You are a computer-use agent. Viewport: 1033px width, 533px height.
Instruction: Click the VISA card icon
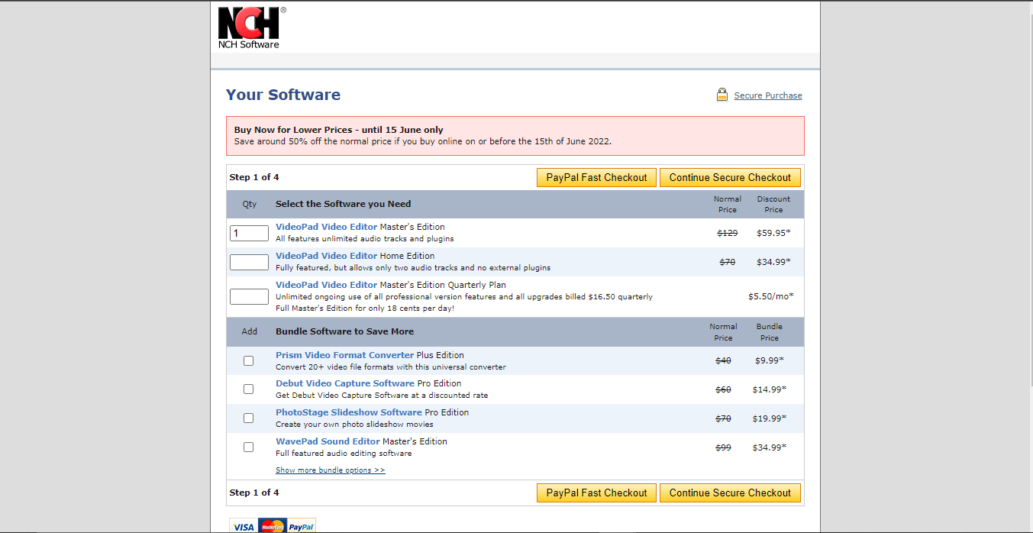pyautogui.click(x=244, y=527)
